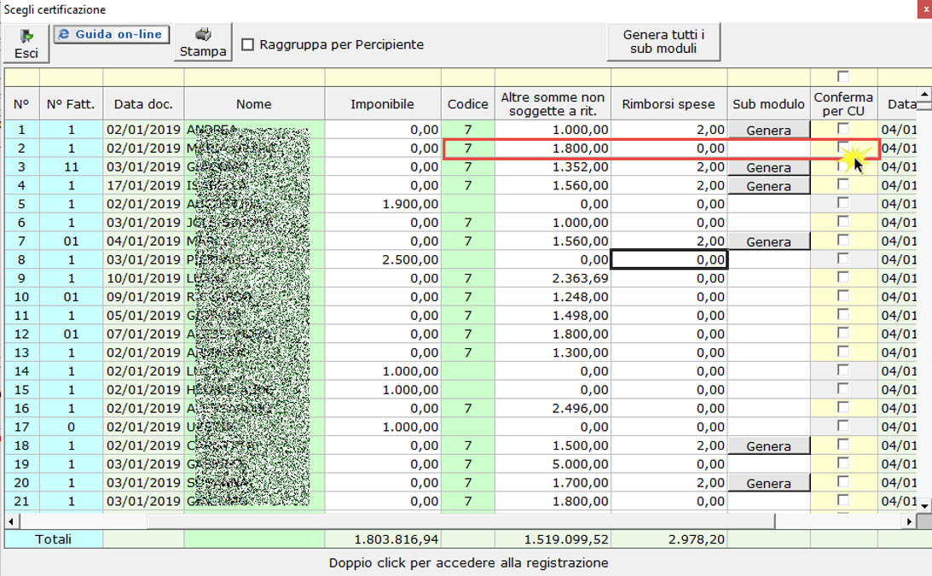Select the Rimborsi spese column header
This screenshot has height=576, width=932.
[x=669, y=104]
